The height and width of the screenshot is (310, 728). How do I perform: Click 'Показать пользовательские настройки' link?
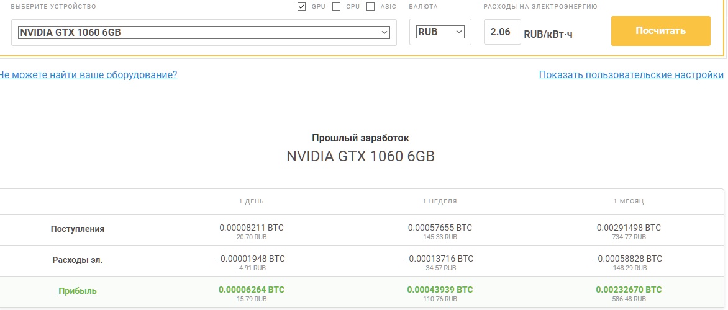tap(632, 74)
